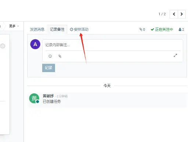Image resolution: width=188 pixels, height=142 pixels.
Task: Go to previous record arrow
Action: [174, 14]
